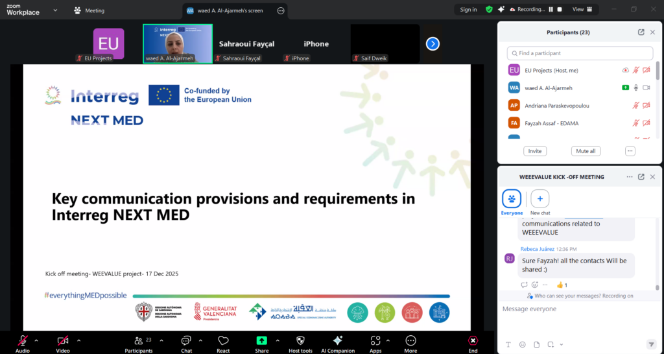Click the Mute all button

point(586,151)
